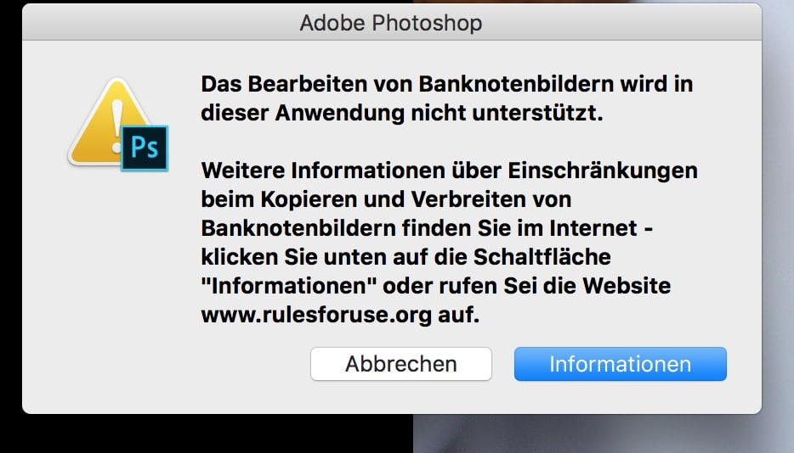Click the yellow warning triangle icon
The width and height of the screenshot is (794, 453).
point(109,121)
